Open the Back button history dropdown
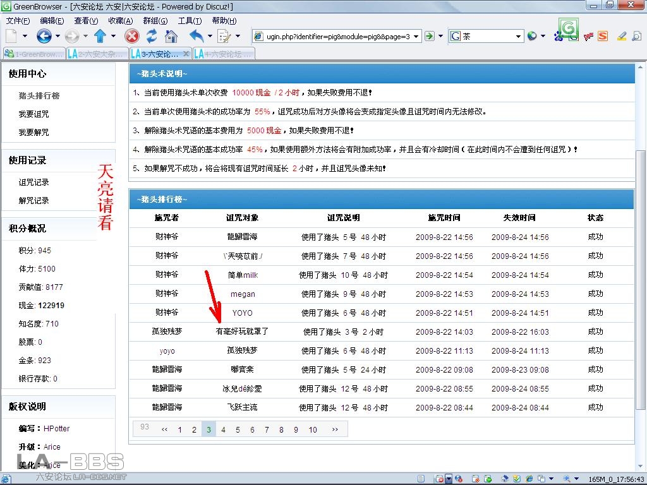The width and height of the screenshot is (647, 485). (57, 37)
